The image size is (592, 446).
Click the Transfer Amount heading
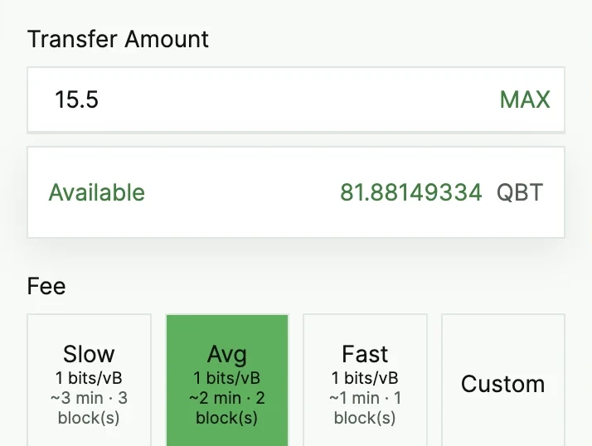(x=118, y=39)
